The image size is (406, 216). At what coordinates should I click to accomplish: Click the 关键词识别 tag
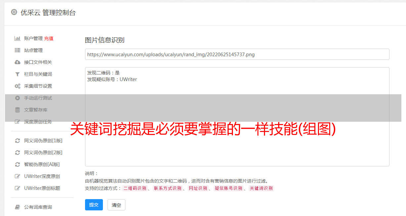click(261, 188)
